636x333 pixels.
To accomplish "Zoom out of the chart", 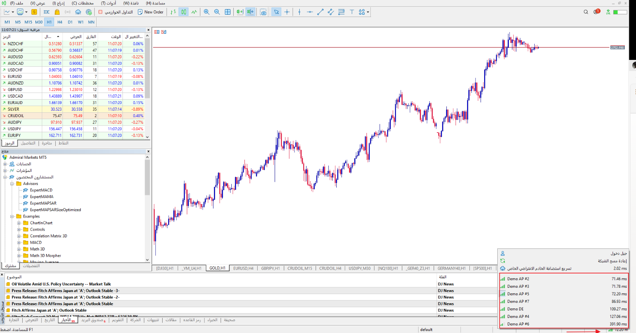I will pyautogui.click(x=217, y=12).
